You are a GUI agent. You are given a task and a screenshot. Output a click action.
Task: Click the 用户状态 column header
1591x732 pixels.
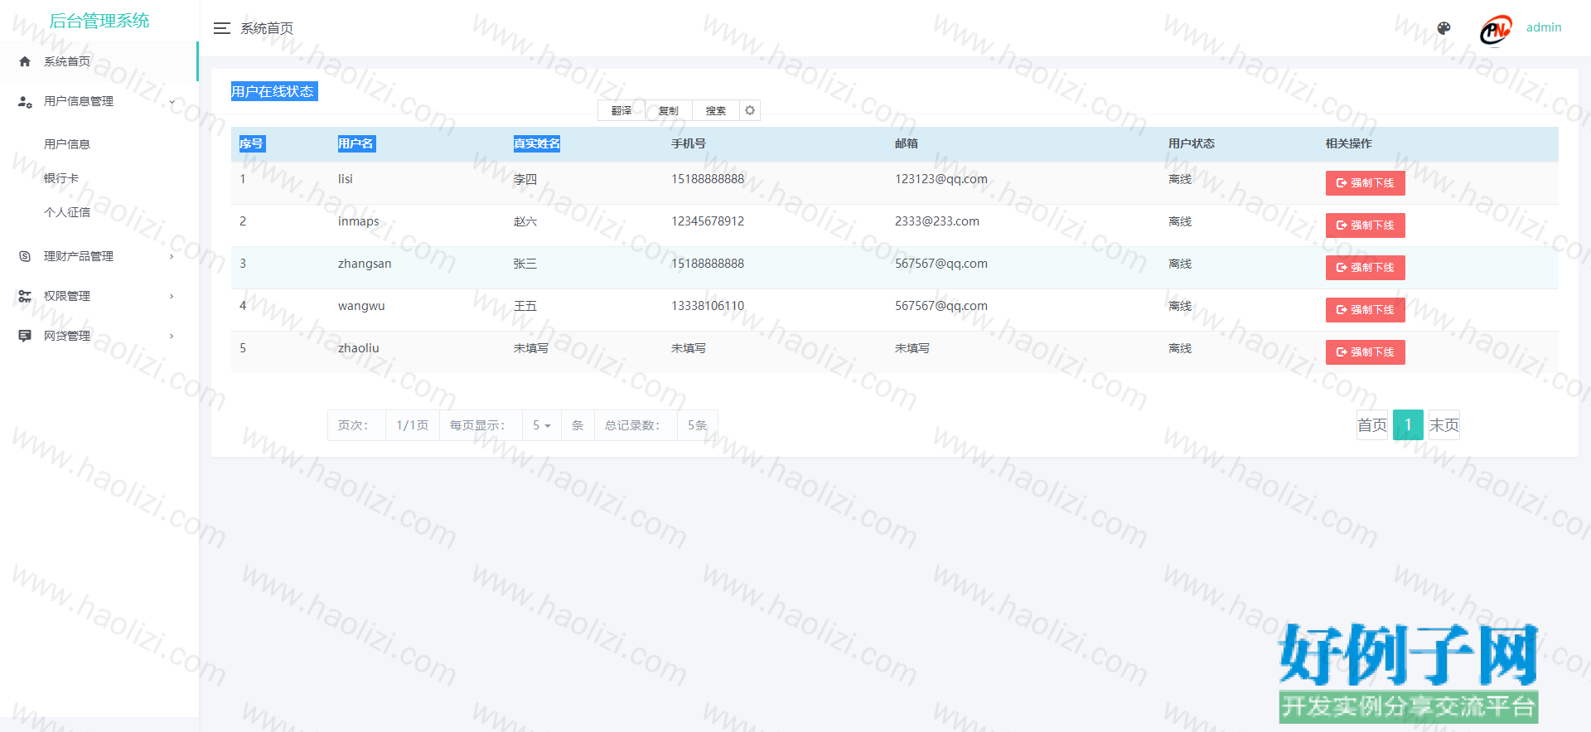(x=1192, y=143)
